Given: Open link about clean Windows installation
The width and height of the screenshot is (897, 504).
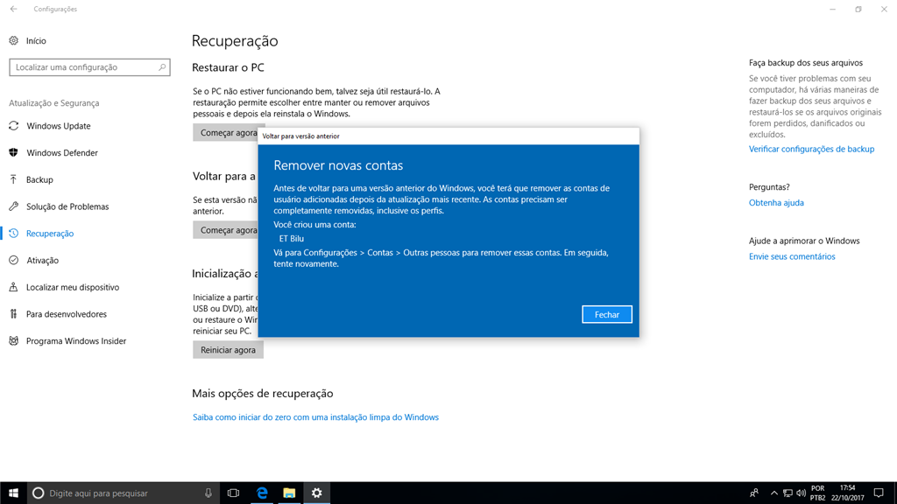Looking at the screenshot, I should coord(315,417).
